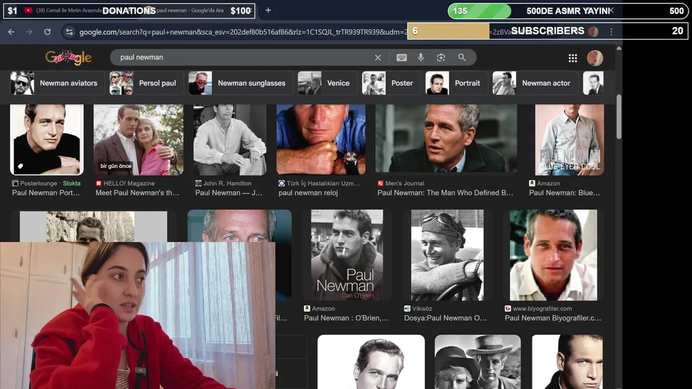Click 'Paul Newman Biyografiler.c...' link
Screen dimensions: 692x389
coord(553,318)
